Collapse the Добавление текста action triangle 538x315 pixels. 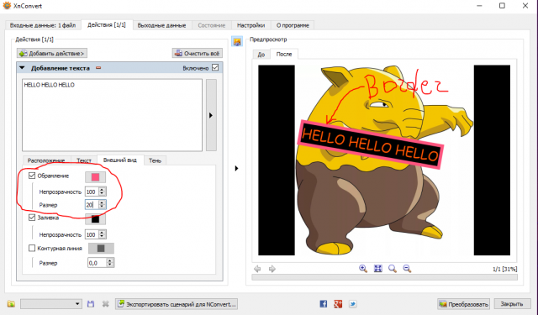coord(22,68)
